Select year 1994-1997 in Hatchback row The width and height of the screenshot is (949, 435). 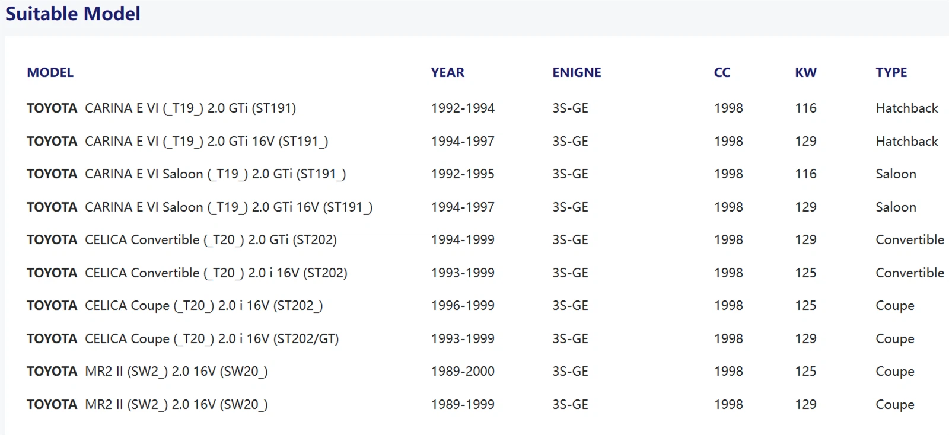(x=463, y=142)
